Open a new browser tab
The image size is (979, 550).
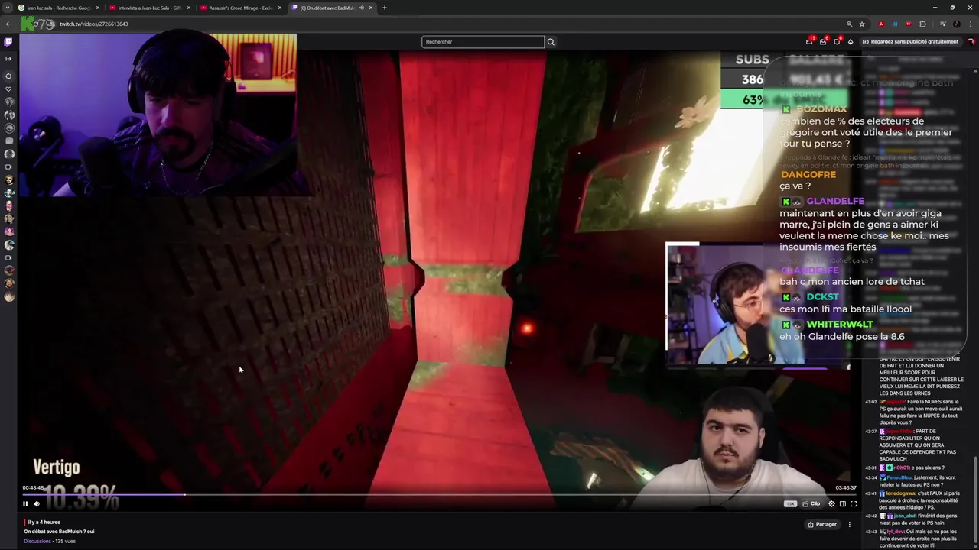click(385, 8)
